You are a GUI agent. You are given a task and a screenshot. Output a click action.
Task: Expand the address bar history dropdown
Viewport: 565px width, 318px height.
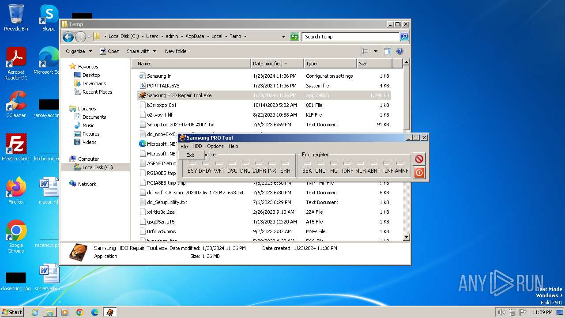[x=283, y=37]
